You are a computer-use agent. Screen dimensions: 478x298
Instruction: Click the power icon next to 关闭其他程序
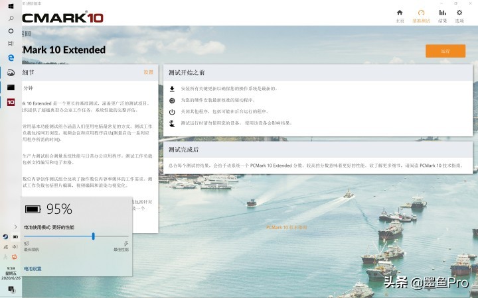coord(172,112)
